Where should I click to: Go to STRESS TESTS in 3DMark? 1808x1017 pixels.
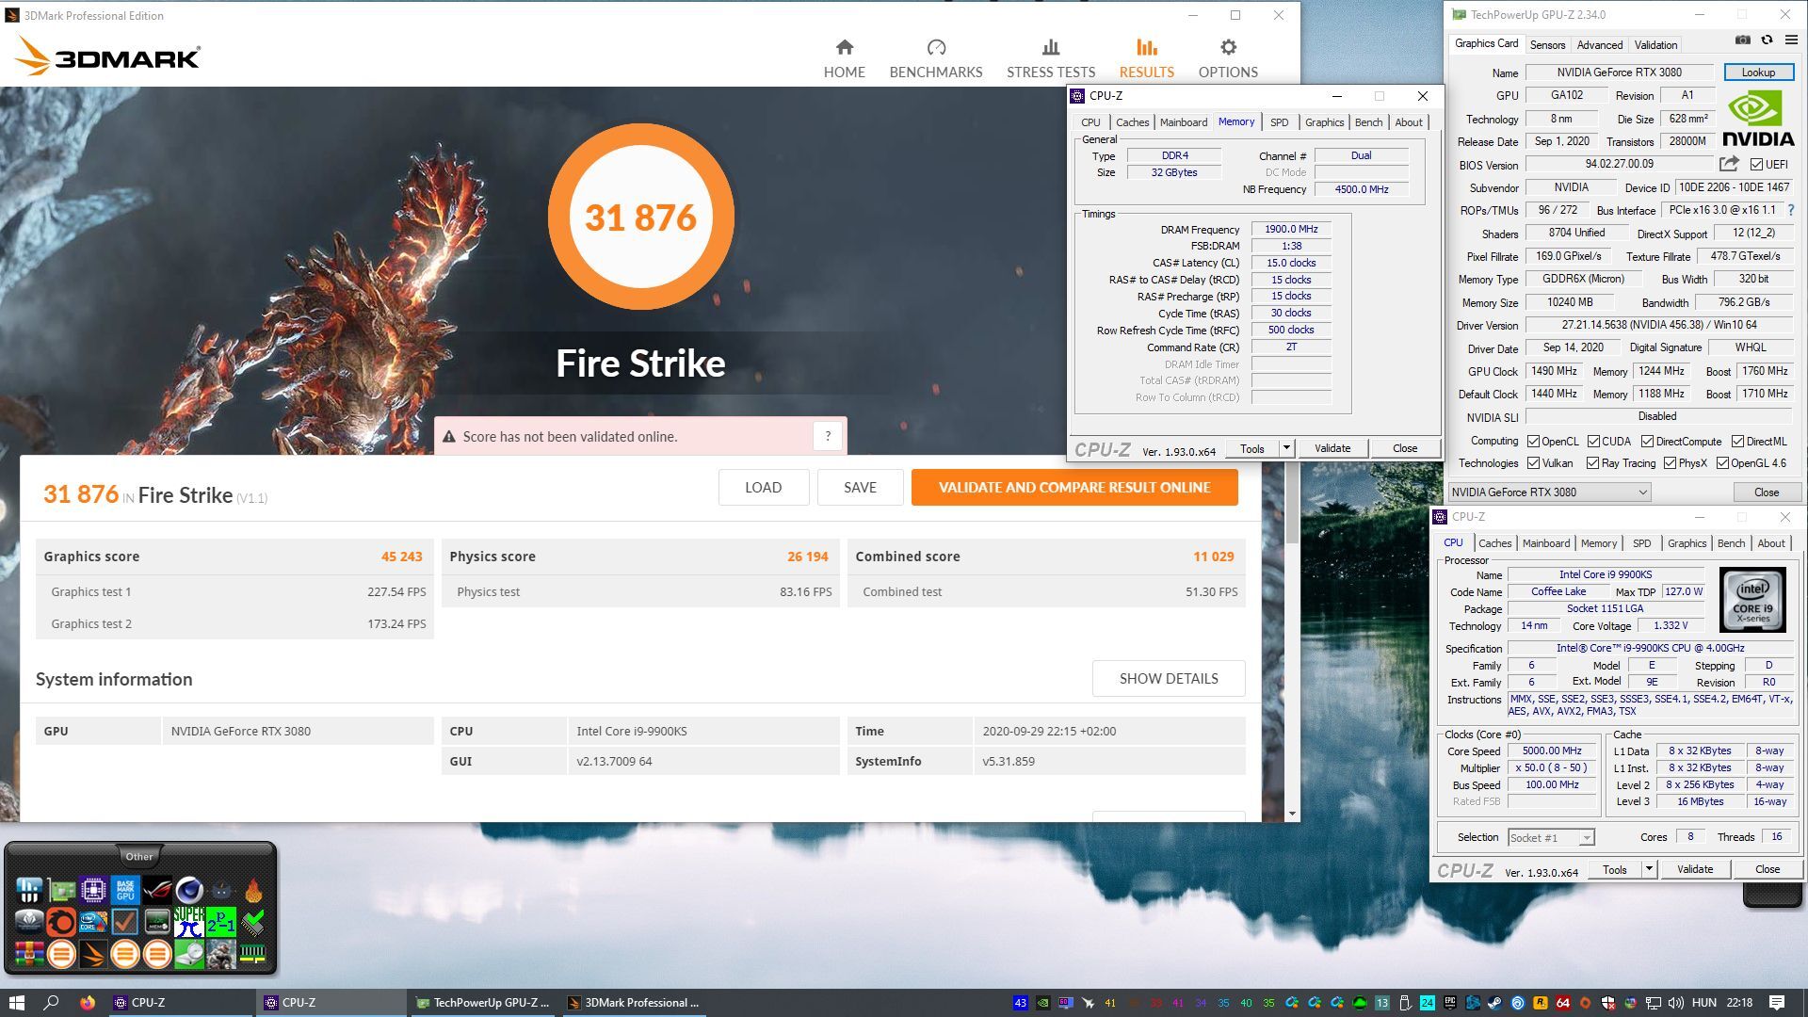click(x=1050, y=58)
